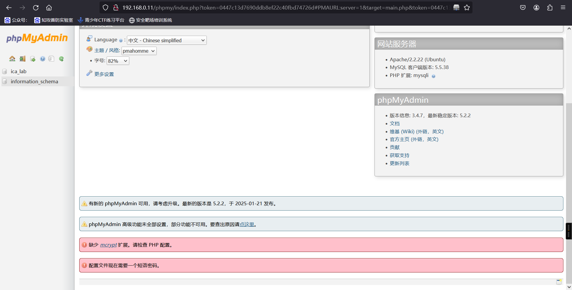Click the 配置文件现在需要一个短语密码 error message
The image size is (572, 290).
tap(321, 265)
